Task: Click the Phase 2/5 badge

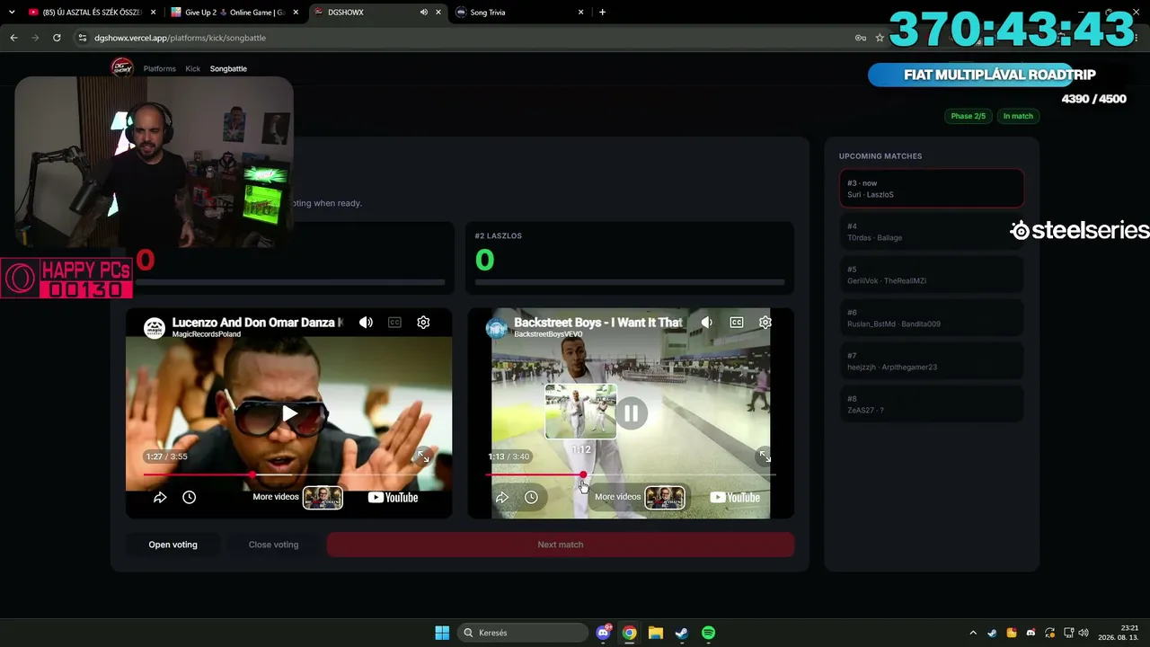Action: (x=969, y=116)
